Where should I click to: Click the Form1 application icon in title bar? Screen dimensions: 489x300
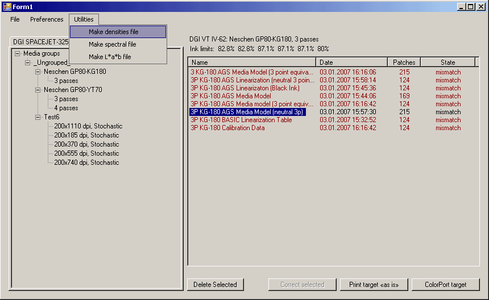coord(7,7)
